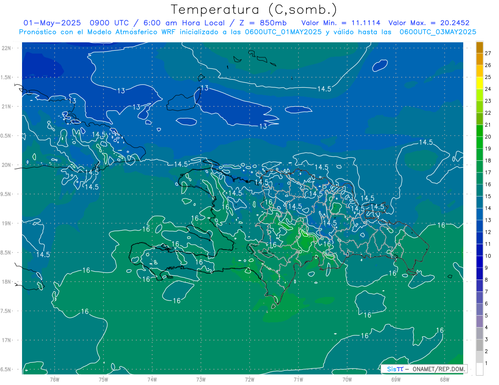Click the "17N" latitude axis label
The height and width of the screenshot is (385, 499).
click(6, 340)
